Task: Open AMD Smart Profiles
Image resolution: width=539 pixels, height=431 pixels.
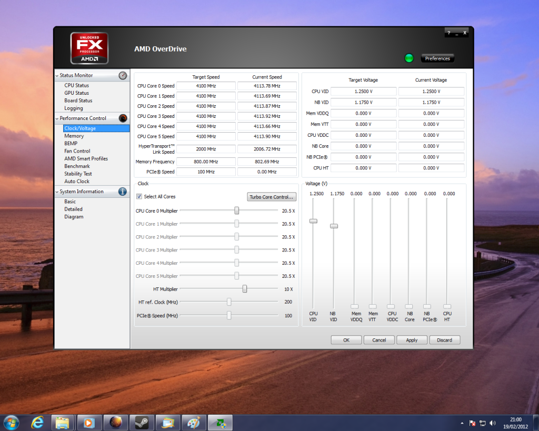Action: [86, 158]
